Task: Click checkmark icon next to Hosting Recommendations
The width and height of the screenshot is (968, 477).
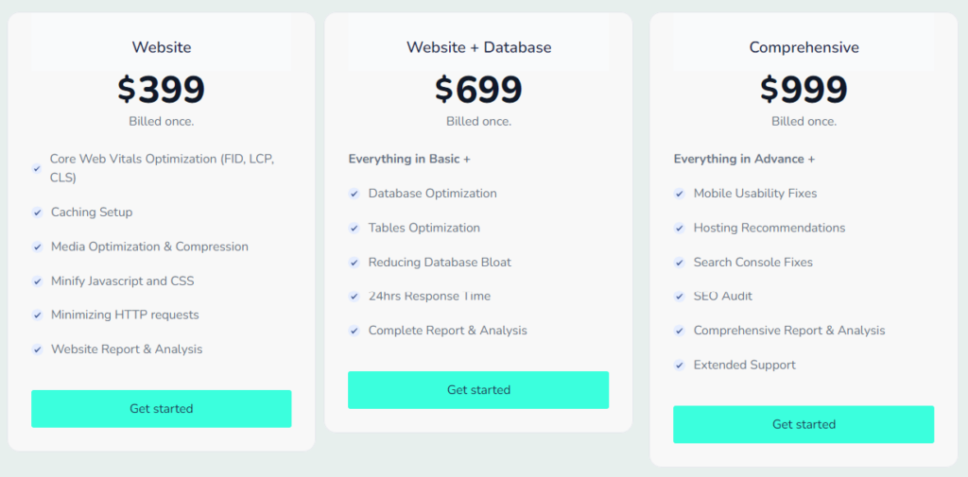Action: tap(679, 229)
